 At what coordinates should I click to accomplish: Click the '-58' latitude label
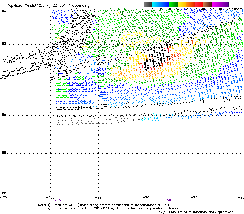[3, 153]
